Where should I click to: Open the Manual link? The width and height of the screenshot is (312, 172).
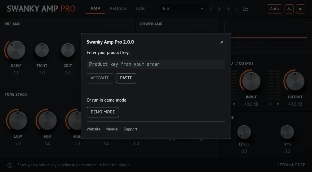pyautogui.click(x=112, y=129)
